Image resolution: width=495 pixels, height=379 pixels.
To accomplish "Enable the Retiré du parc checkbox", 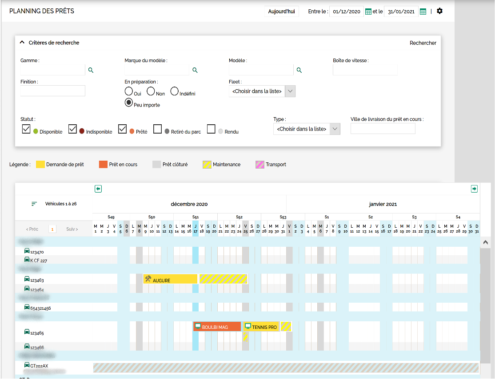I will pyautogui.click(x=158, y=129).
